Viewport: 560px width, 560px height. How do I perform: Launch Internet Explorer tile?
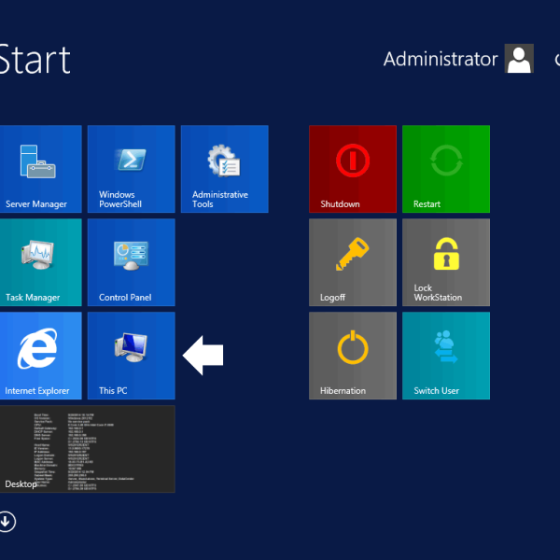tap(40, 356)
